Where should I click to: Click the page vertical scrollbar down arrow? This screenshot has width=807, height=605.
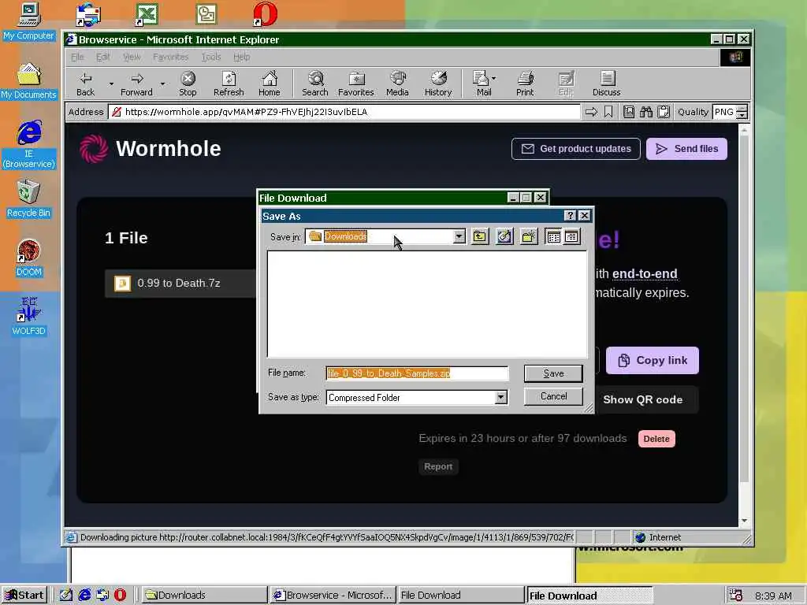(744, 521)
